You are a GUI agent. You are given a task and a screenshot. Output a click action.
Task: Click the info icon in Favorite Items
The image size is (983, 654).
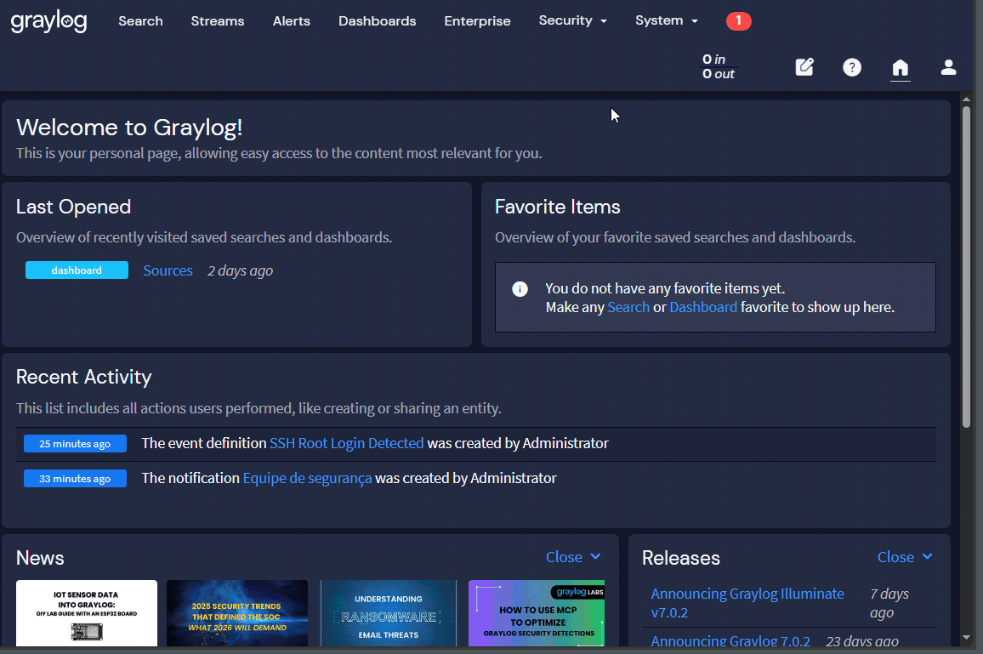tap(520, 289)
